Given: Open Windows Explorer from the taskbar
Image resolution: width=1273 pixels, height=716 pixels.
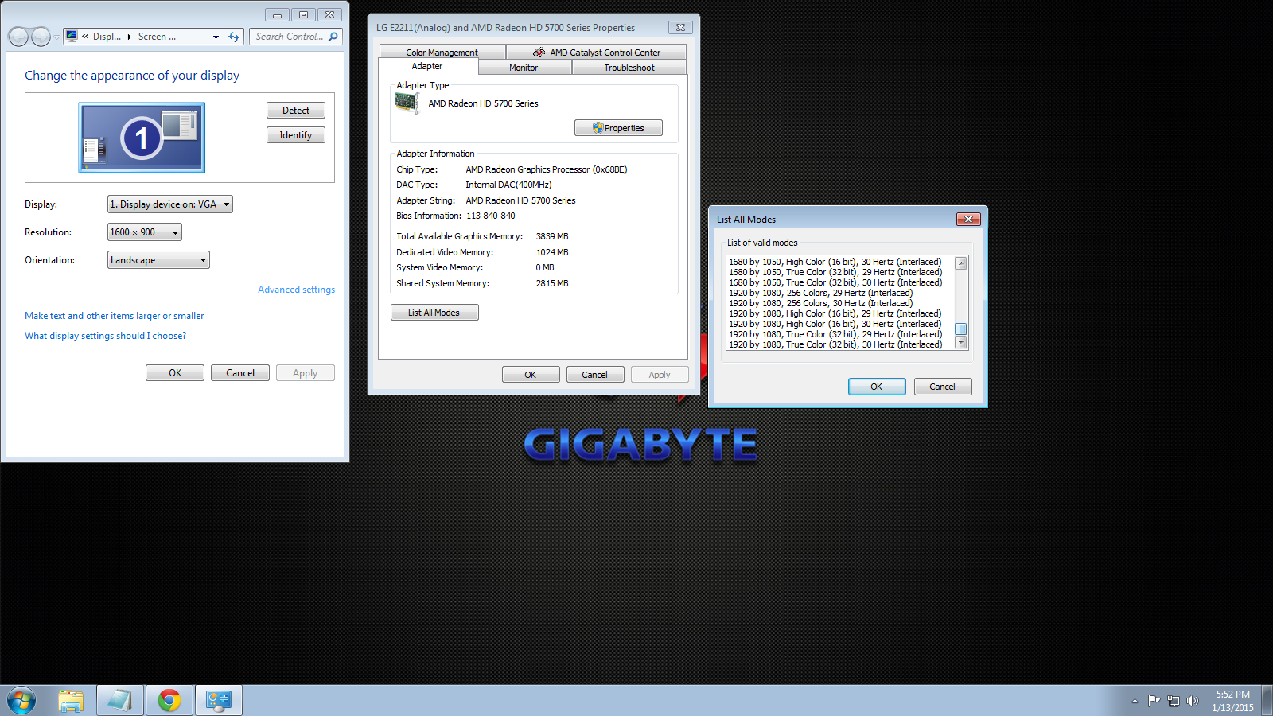Looking at the screenshot, I should click(71, 701).
